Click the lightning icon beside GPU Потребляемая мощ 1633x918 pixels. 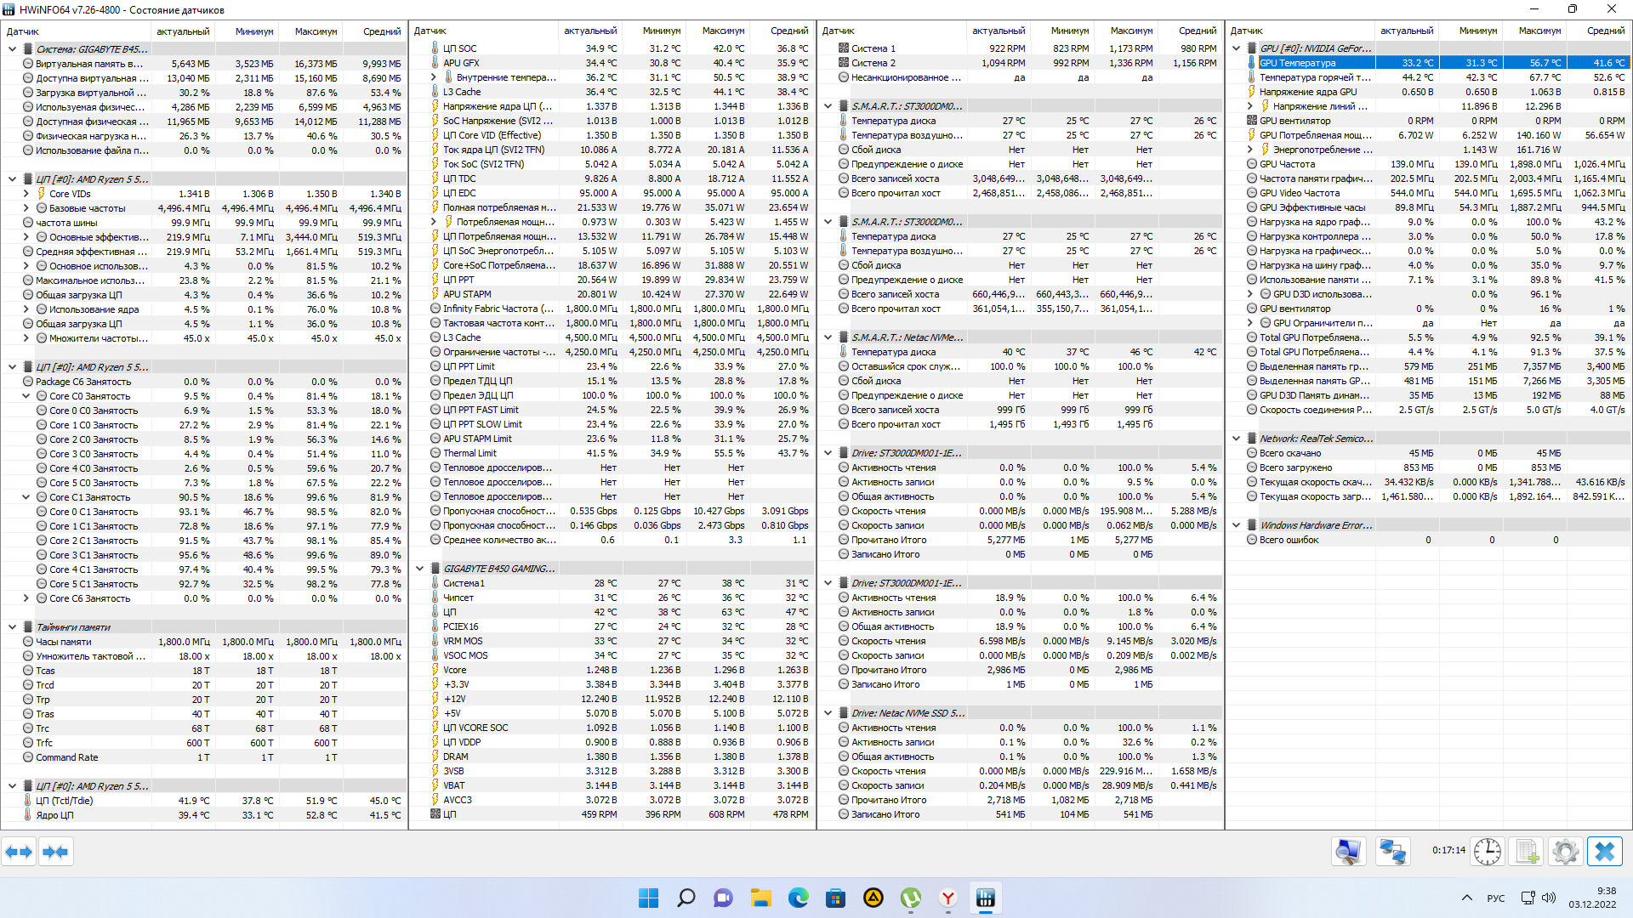(1252, 135)
